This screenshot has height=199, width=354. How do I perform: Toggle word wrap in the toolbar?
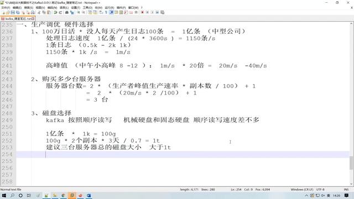(x=101, y=12)
